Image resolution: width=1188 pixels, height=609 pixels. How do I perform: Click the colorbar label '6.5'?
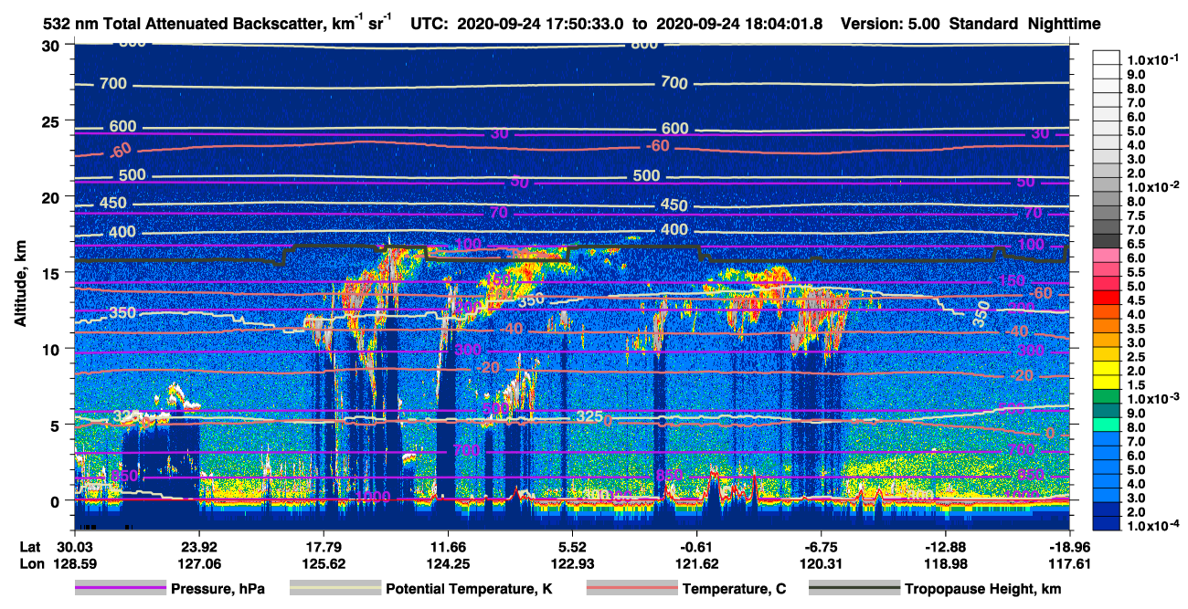pos(1136,243)
